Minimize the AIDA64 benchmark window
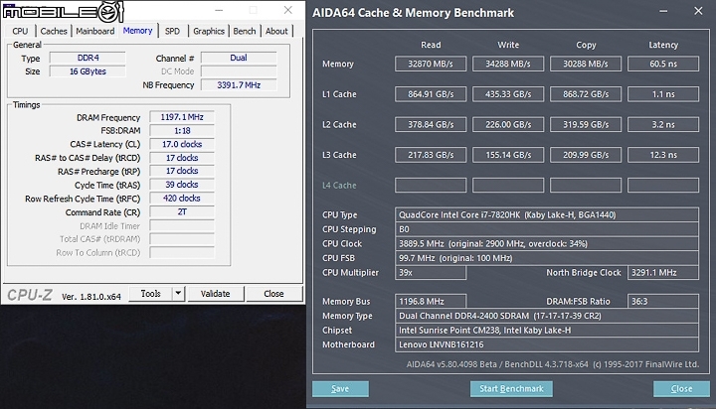Image resolution: width=716 pixels, height=409 pixels. tap(663, 11)
